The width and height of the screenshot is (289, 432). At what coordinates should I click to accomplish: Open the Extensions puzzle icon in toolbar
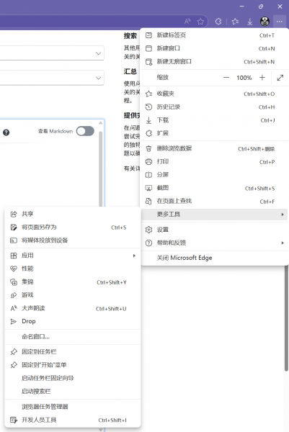click(x=218, y=21)
